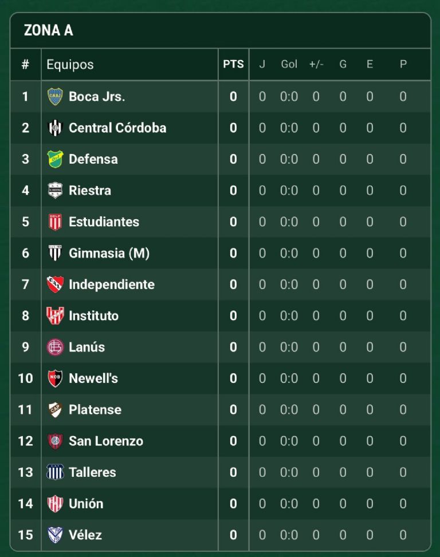Open the Instituto team name link
This screenshot has height=557, width=440.
[93, 315]
